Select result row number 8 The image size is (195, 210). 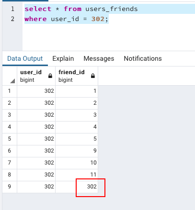[x=10, y=175]
